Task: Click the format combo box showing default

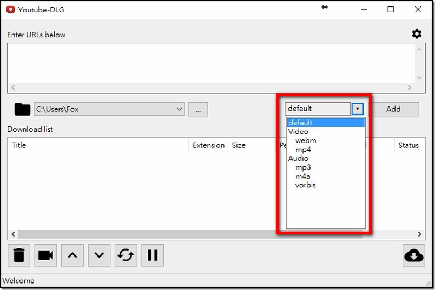Action: (x=318, y=109)
